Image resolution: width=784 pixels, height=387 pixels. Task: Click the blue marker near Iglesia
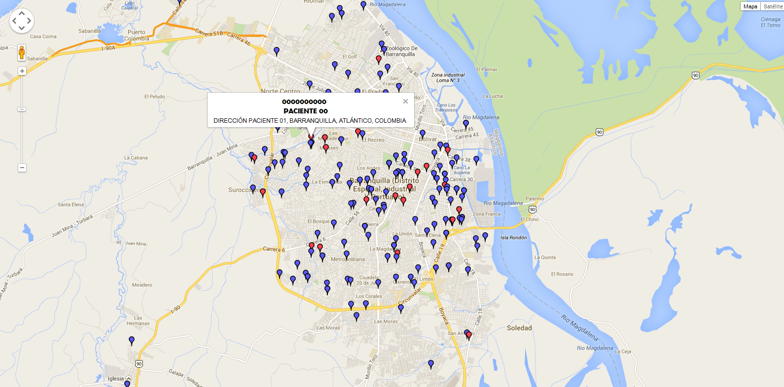point(127,384)
